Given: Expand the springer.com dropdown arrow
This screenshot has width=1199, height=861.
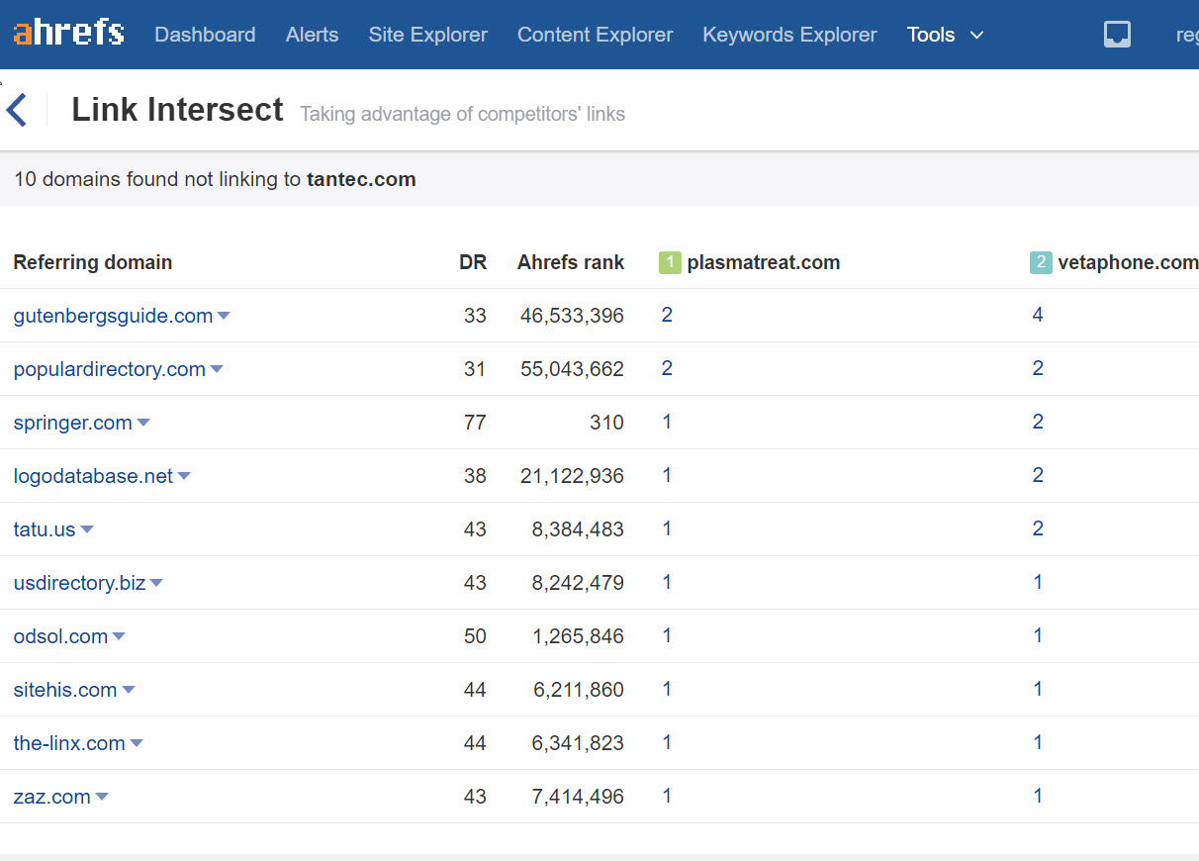Looking at the screenshot, I should coord(143,423).
